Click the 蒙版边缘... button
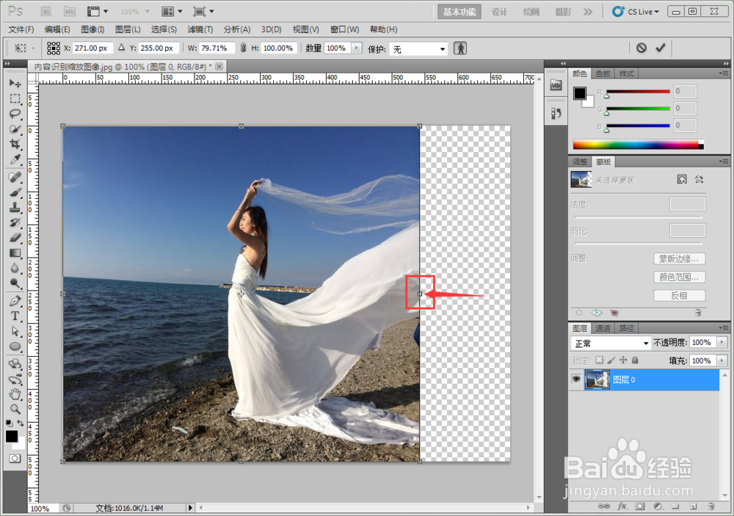 click(x=679, y=258)
